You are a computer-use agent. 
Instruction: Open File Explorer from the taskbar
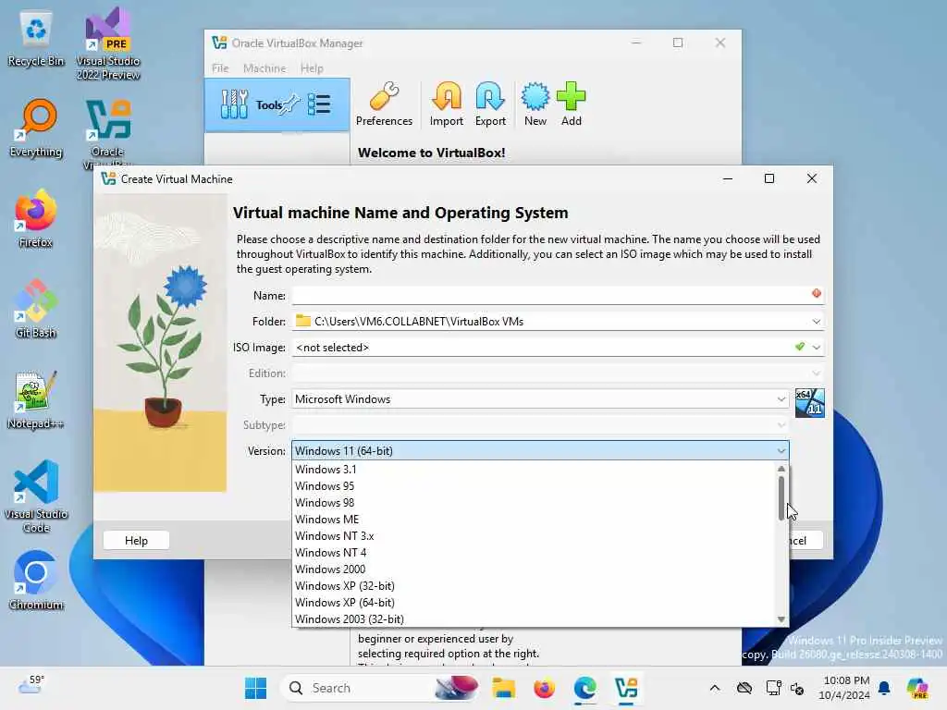503,688
